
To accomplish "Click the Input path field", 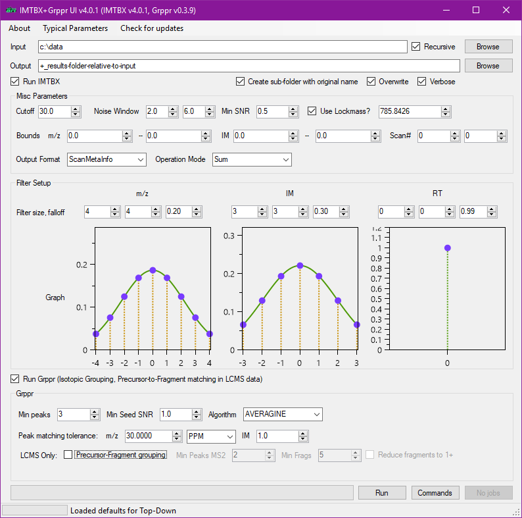I will click(222, 47).
